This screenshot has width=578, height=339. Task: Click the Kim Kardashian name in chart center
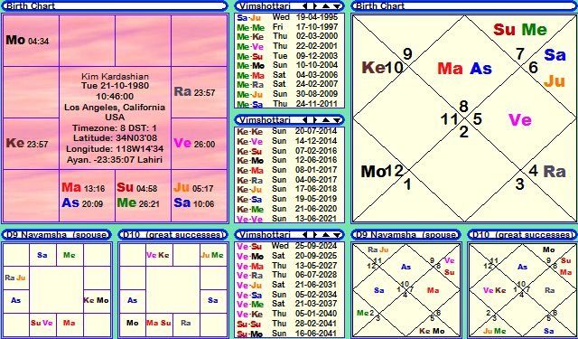point(115,77)
